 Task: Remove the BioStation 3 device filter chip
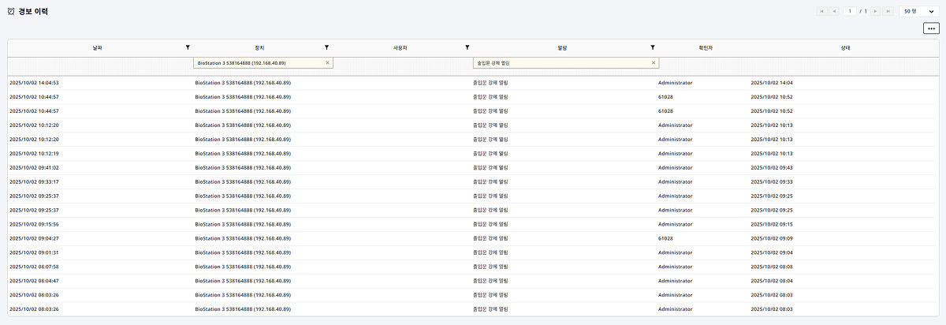pos(327,62)
